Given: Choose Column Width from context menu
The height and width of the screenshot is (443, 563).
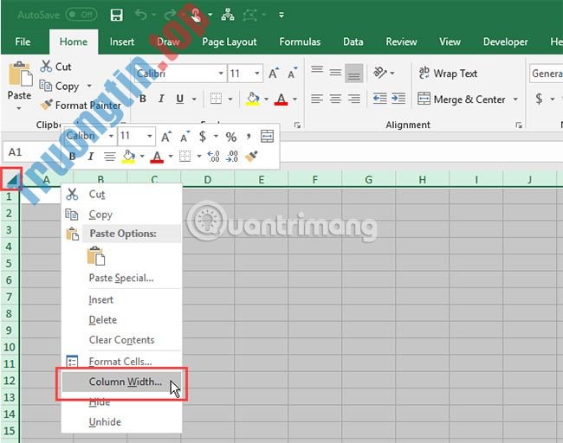Looking at the screenshot, I should click(x=122, y=382).
